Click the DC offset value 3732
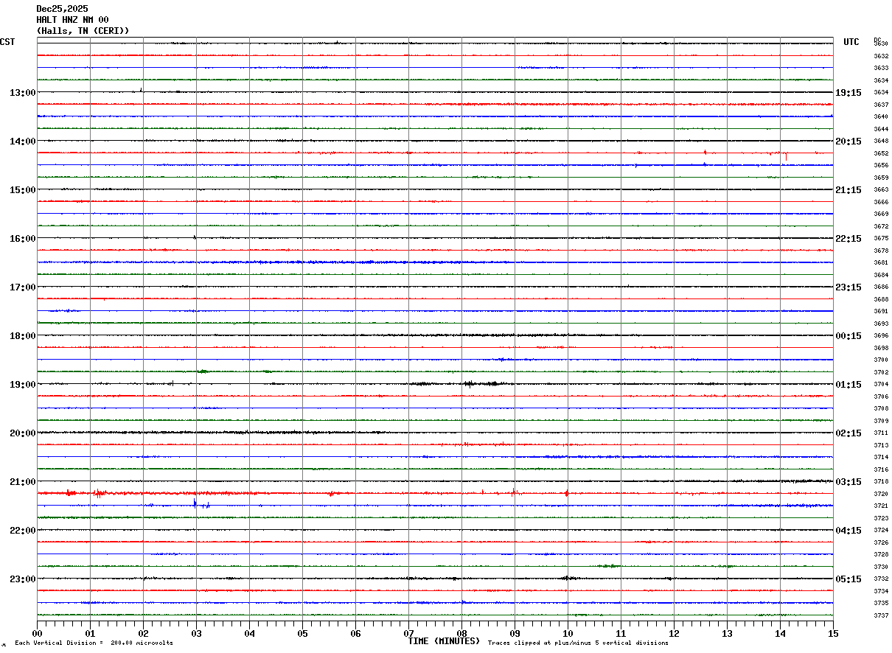This screenshot has width=892, height=653. pyautogui.click(x=881, y=579)
